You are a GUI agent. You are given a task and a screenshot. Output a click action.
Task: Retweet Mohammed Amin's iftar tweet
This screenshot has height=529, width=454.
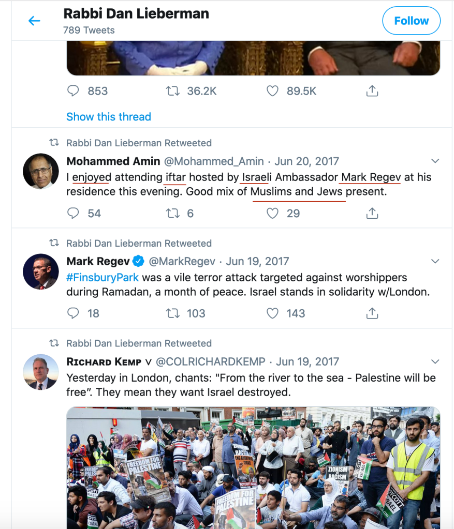pos(172,213)
